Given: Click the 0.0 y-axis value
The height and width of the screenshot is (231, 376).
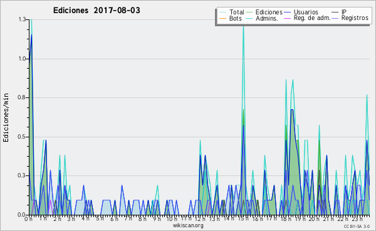Looking at the screenshot, I should pyautogui.click(x=22, y=215).
